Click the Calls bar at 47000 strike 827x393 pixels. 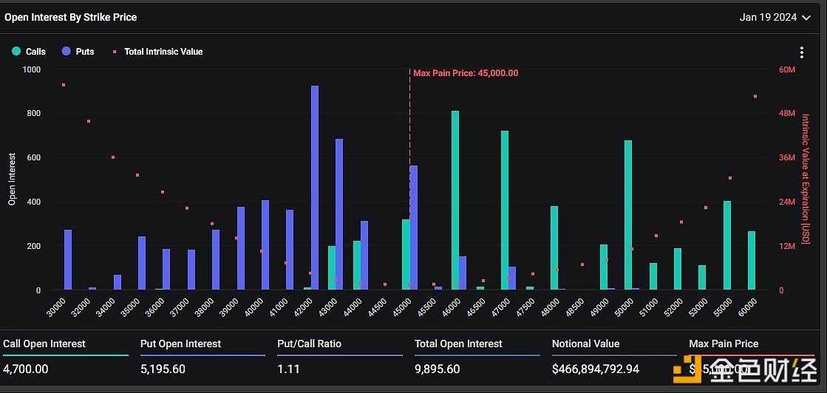505,210
